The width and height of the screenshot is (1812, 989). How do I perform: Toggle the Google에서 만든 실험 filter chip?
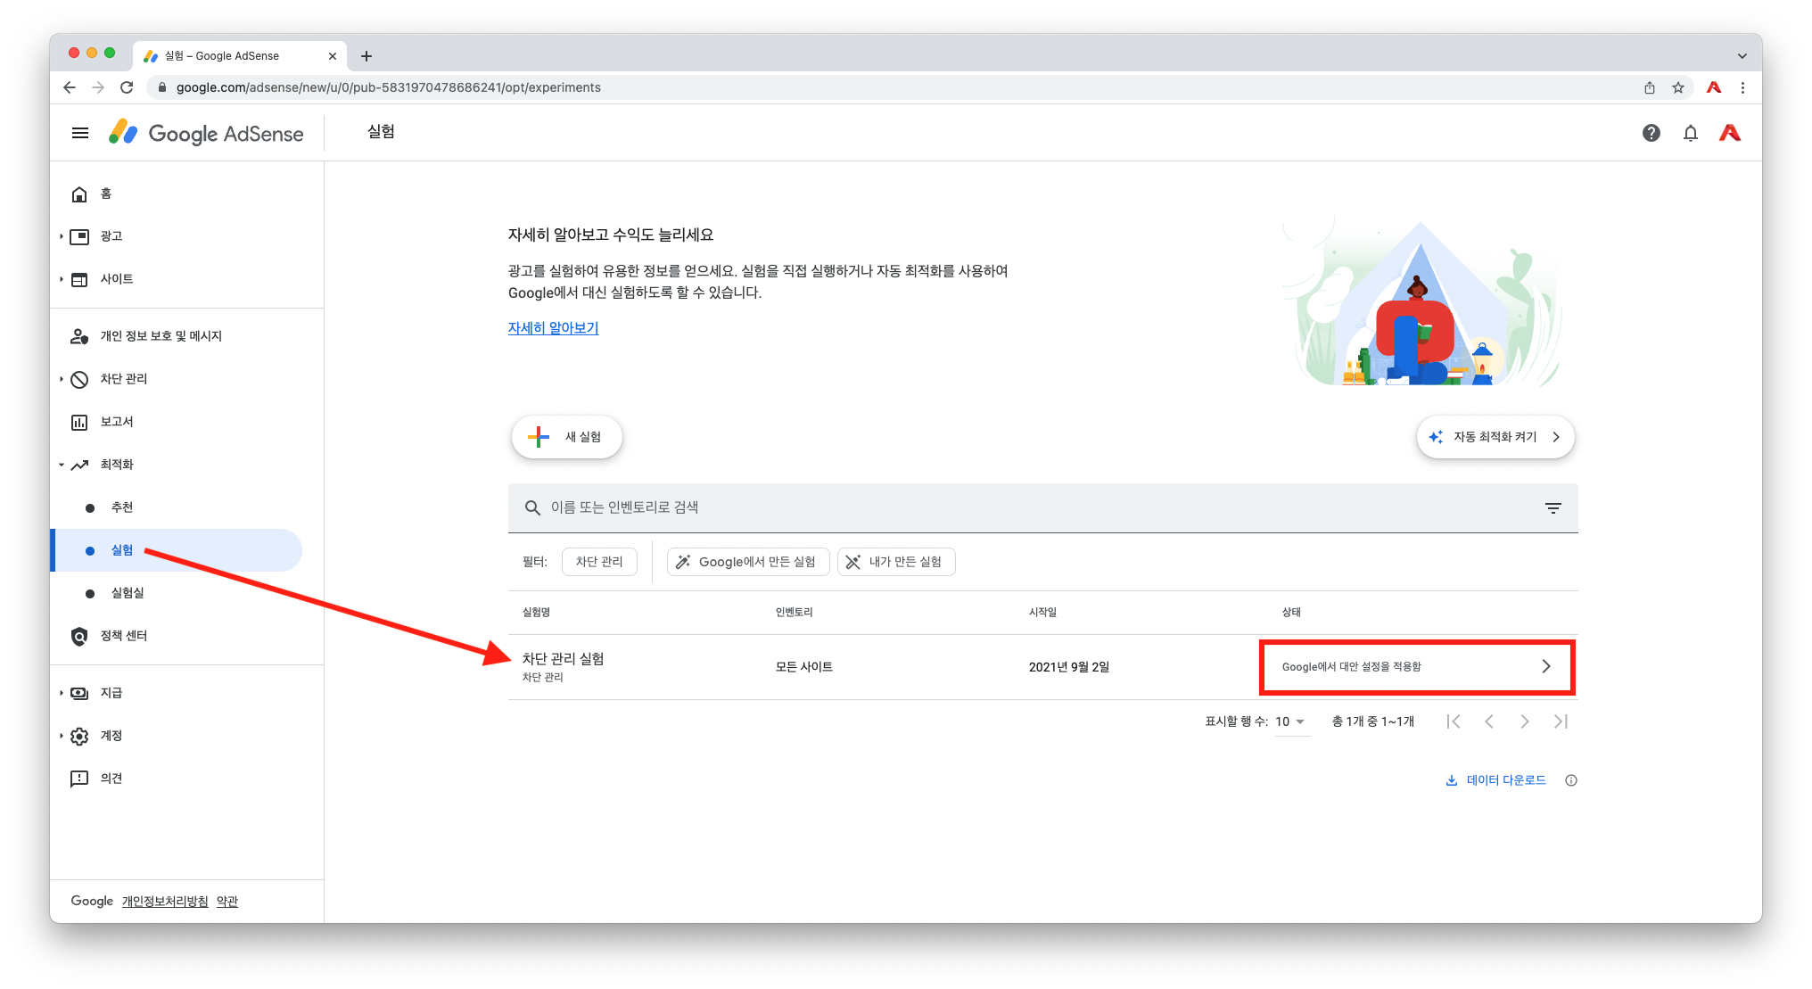(747, 562)
